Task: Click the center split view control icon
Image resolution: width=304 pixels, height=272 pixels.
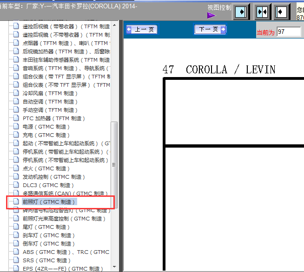Action: [x=262, y=12]
